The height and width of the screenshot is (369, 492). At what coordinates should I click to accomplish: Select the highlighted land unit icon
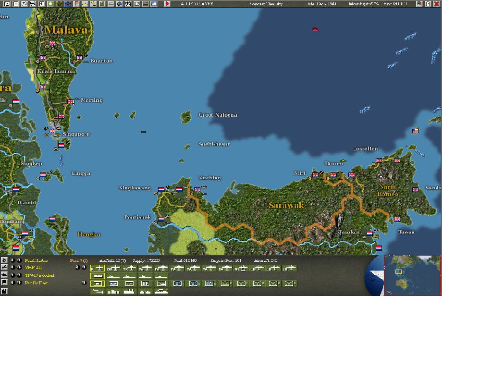(97, 283)
